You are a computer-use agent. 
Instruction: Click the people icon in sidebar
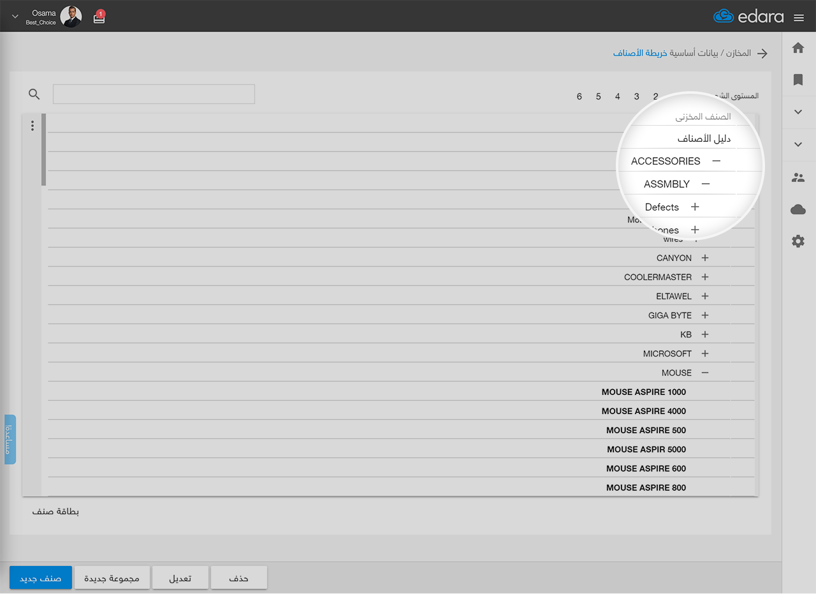point(798,178)
